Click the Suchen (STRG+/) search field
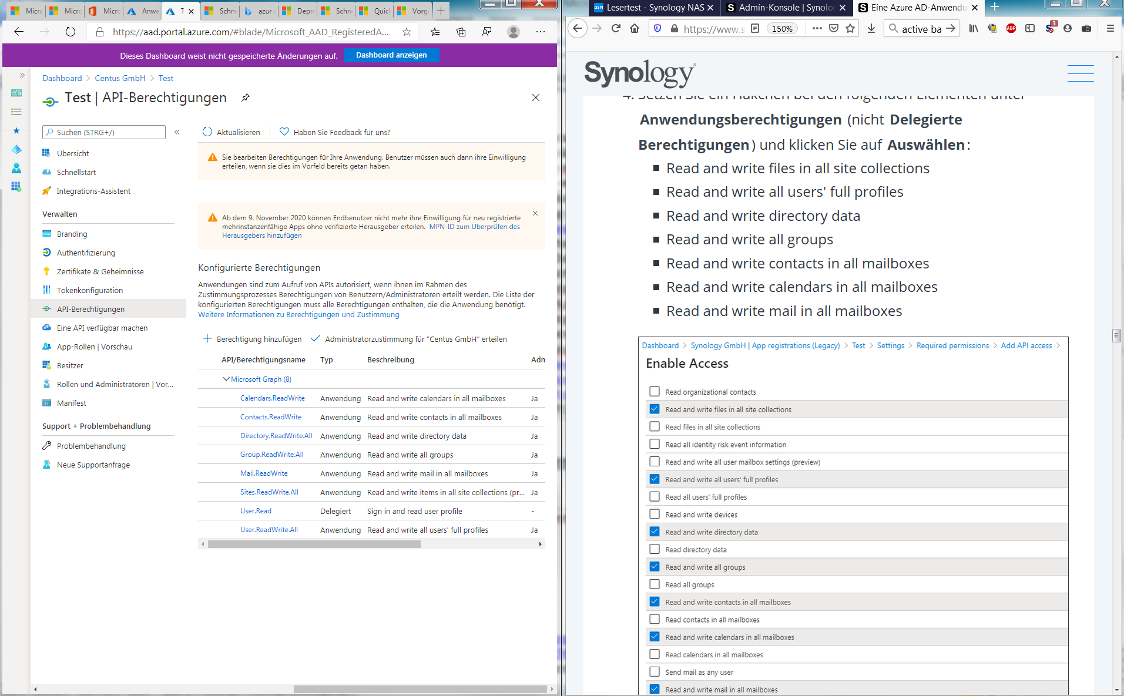 click(x=104, y=132)
